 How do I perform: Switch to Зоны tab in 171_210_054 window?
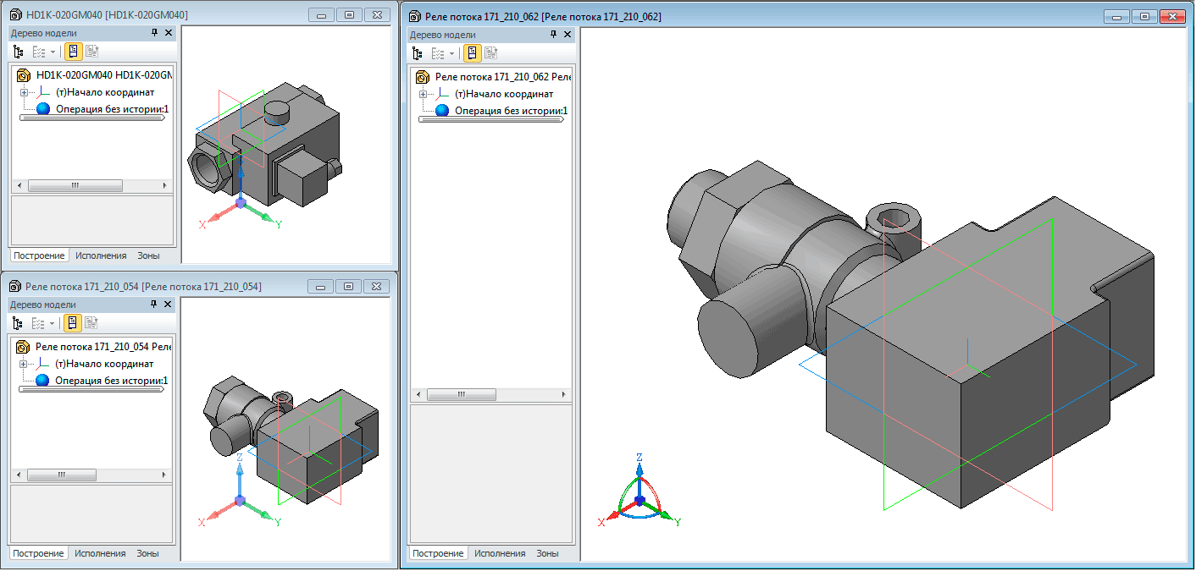[147, 553]
